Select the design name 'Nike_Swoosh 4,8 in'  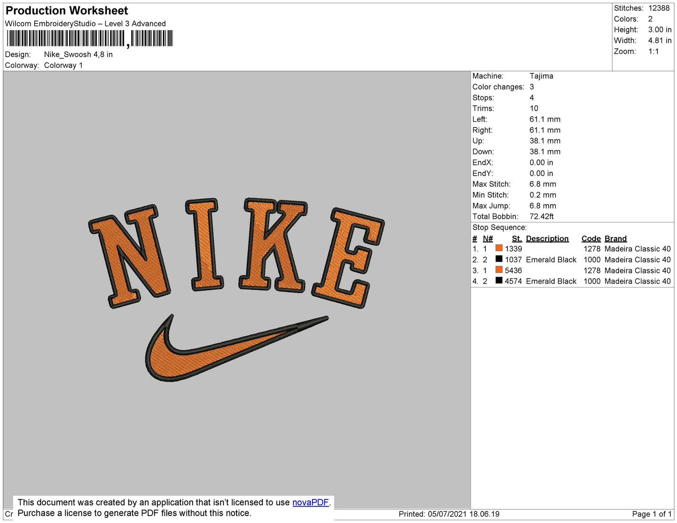(x=78, y=54)
